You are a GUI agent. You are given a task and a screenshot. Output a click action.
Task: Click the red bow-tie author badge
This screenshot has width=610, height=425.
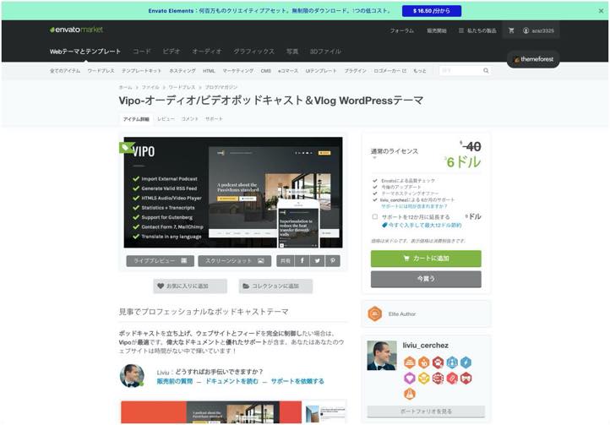click(x=466, y=378)
